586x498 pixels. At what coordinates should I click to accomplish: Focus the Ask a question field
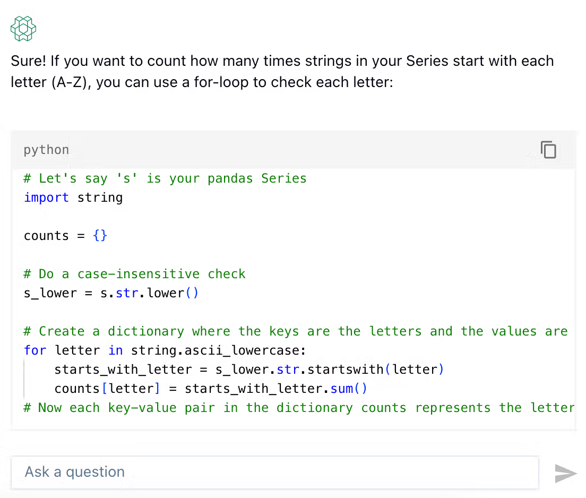[275, 472]
